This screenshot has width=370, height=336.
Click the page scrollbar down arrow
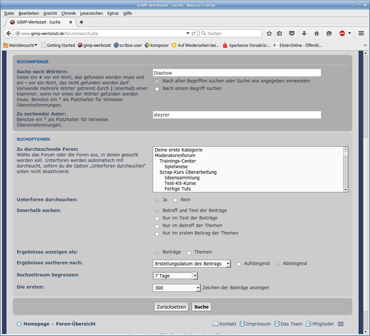365,331
